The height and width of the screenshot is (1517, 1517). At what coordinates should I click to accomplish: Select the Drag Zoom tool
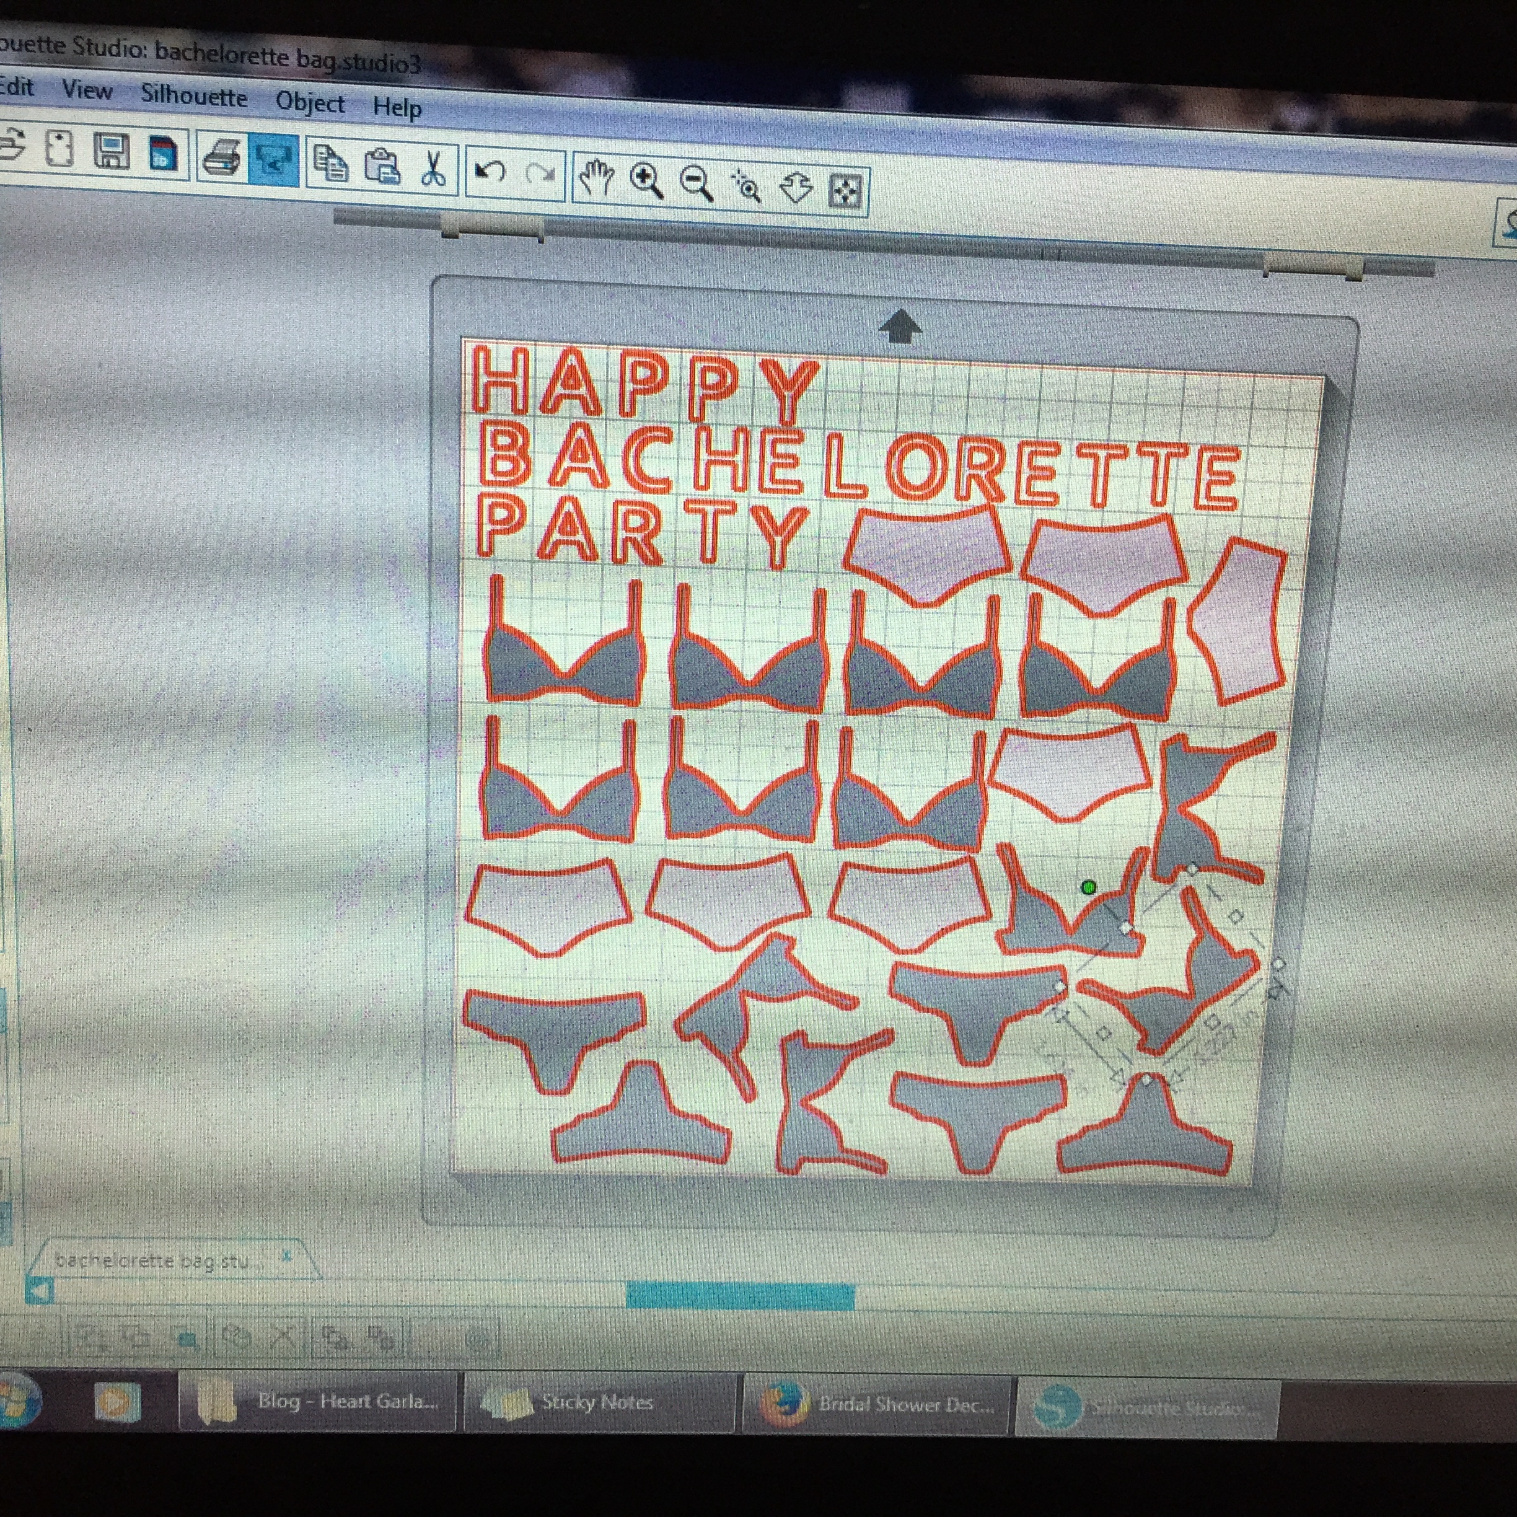click(x=796, y=189)
